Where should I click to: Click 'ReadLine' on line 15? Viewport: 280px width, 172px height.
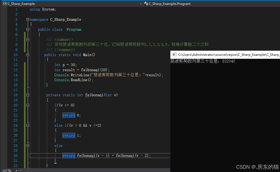pos(79,80)
